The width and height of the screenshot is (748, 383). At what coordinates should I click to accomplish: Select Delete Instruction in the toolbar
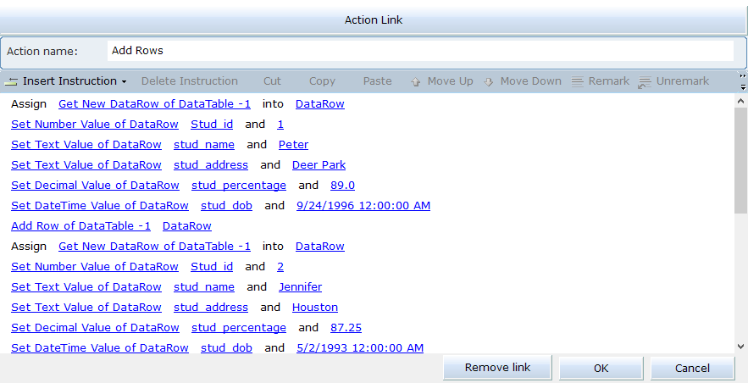[x=189, y=81]
